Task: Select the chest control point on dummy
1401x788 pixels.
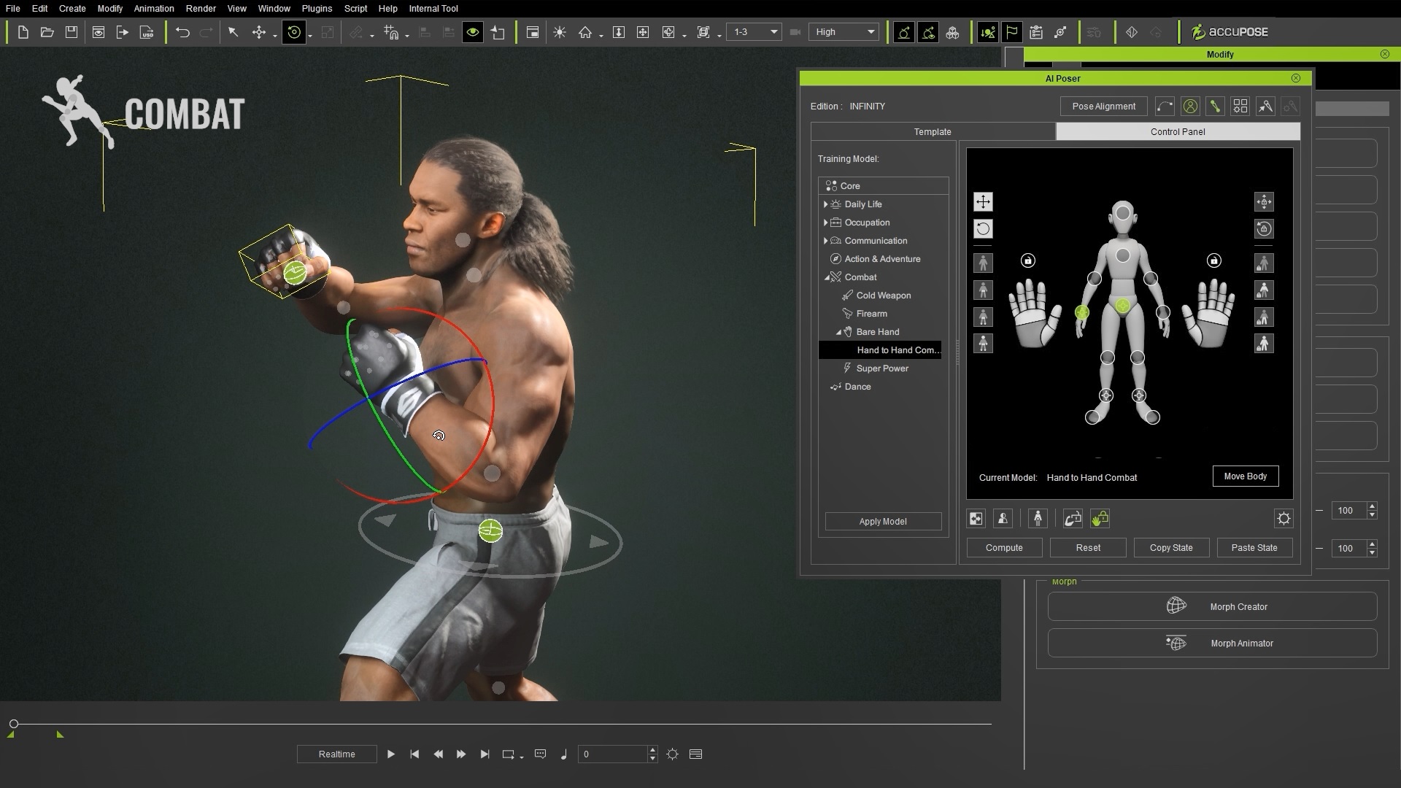Action: click(1123, 255)
